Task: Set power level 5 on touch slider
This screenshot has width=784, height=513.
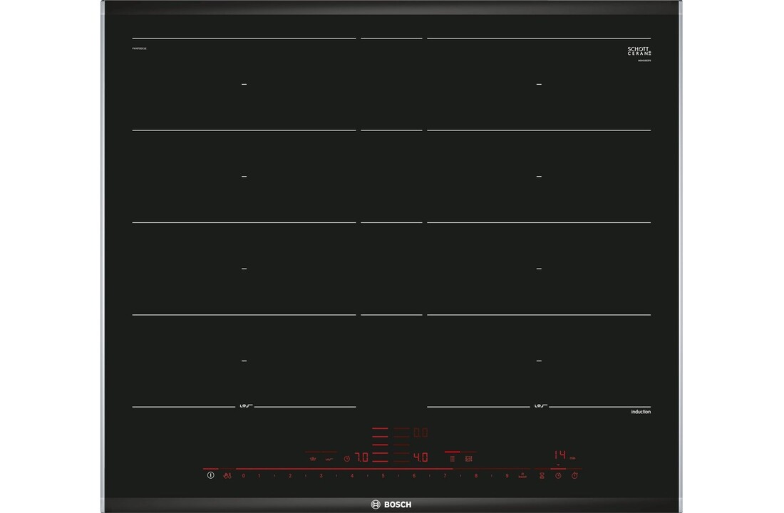Action: click(x=383, y=475)
